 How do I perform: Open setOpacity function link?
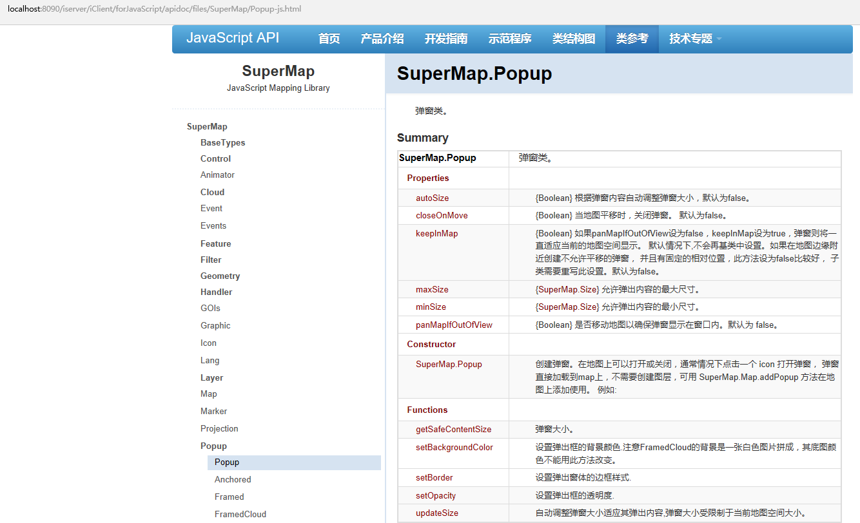tap(436, 496)
